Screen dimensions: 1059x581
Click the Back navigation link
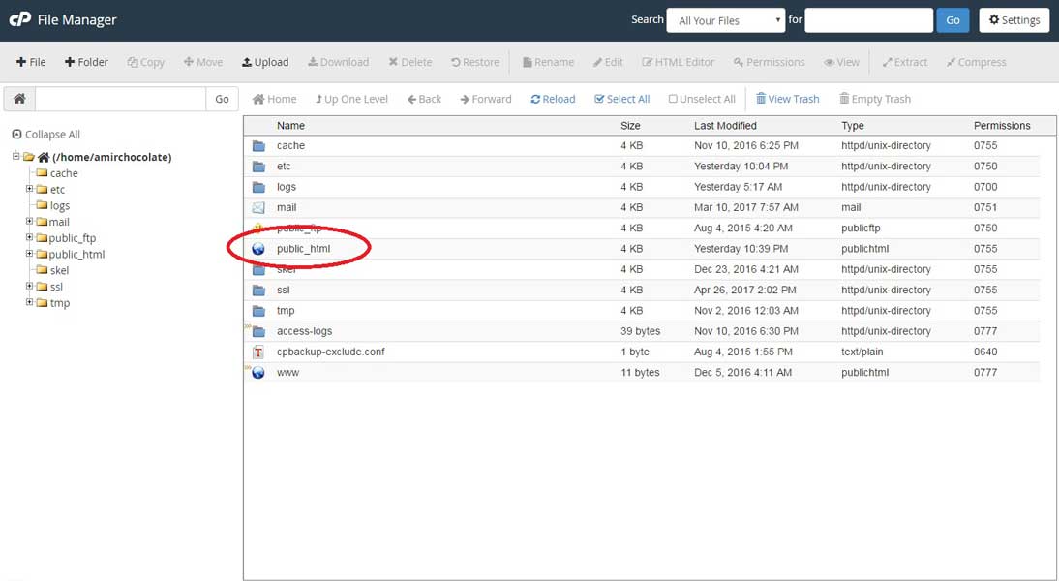pyautogui.click(x=424, y=99)
